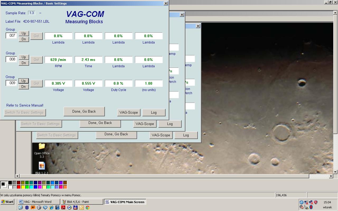Screen dimensions: 338x211
Task: Pick the red swatch in Paint palette
Action: coord(18,187)
